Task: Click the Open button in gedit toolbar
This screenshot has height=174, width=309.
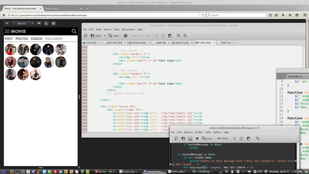Action: coord(96,36)
